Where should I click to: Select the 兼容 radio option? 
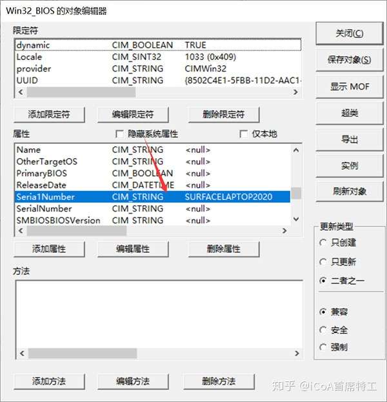(323, 312)
